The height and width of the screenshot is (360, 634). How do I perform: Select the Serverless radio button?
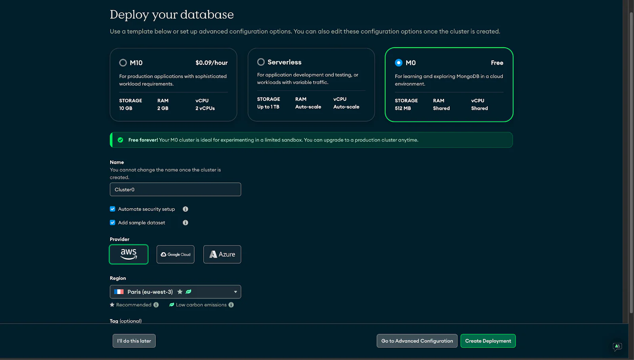coord(261,62)
